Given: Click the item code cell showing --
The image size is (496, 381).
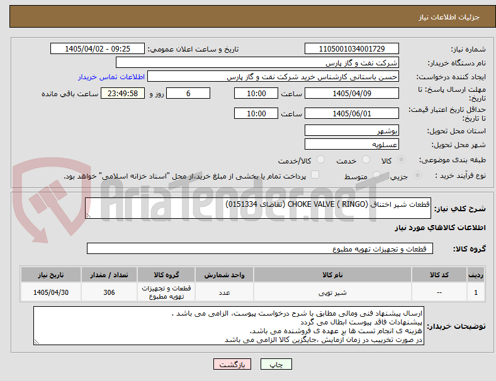Looking at the screenshot, I should point(439,292).
